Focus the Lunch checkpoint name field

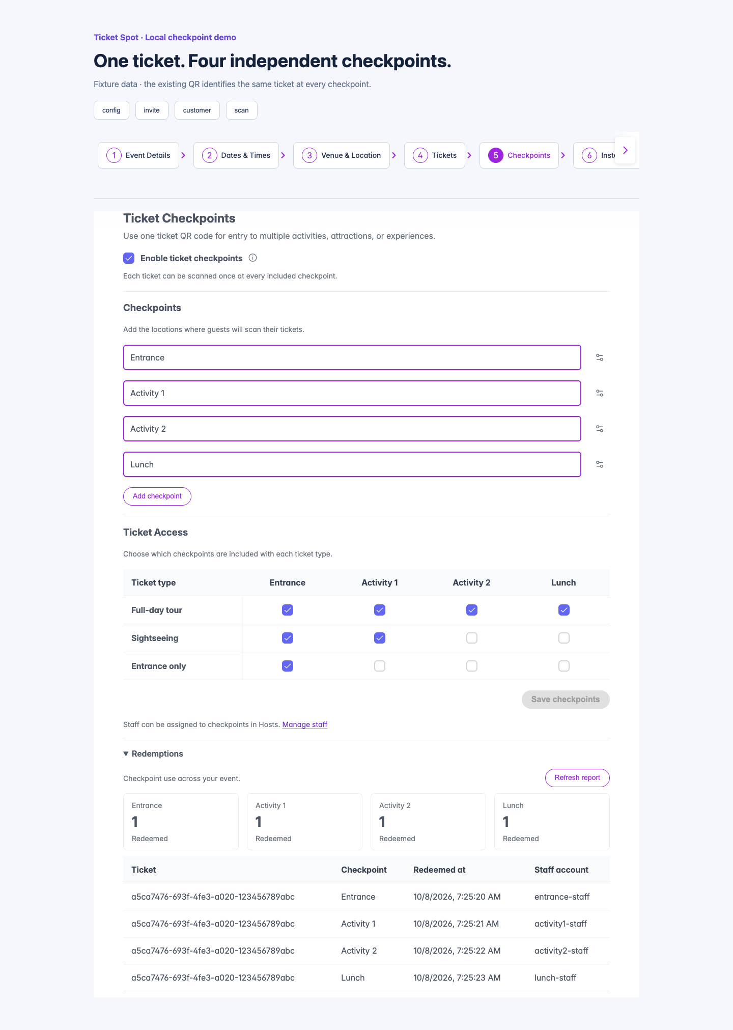(352, 464)
